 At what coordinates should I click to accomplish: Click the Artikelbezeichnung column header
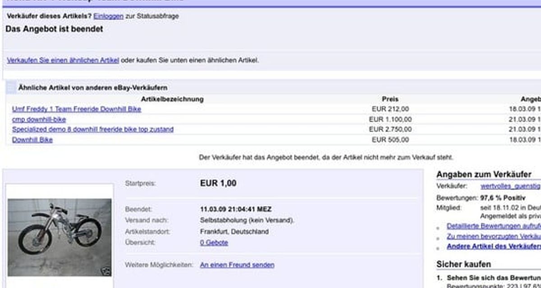[172, 99]
